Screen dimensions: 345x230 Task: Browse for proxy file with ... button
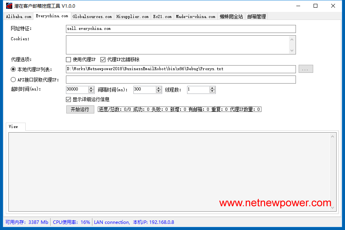306,69
